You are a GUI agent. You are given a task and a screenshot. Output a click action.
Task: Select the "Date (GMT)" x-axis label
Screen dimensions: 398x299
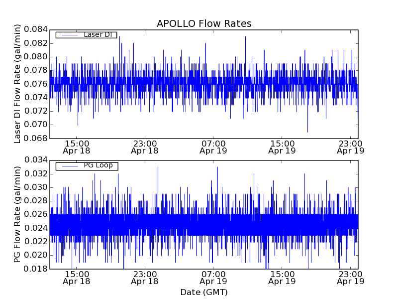pos(204,292)
